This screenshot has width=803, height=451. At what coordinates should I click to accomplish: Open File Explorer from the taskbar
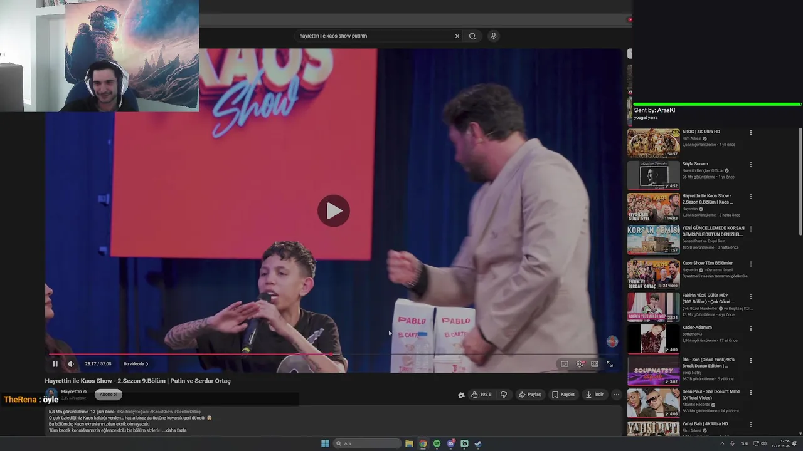(x=409, y=443)
